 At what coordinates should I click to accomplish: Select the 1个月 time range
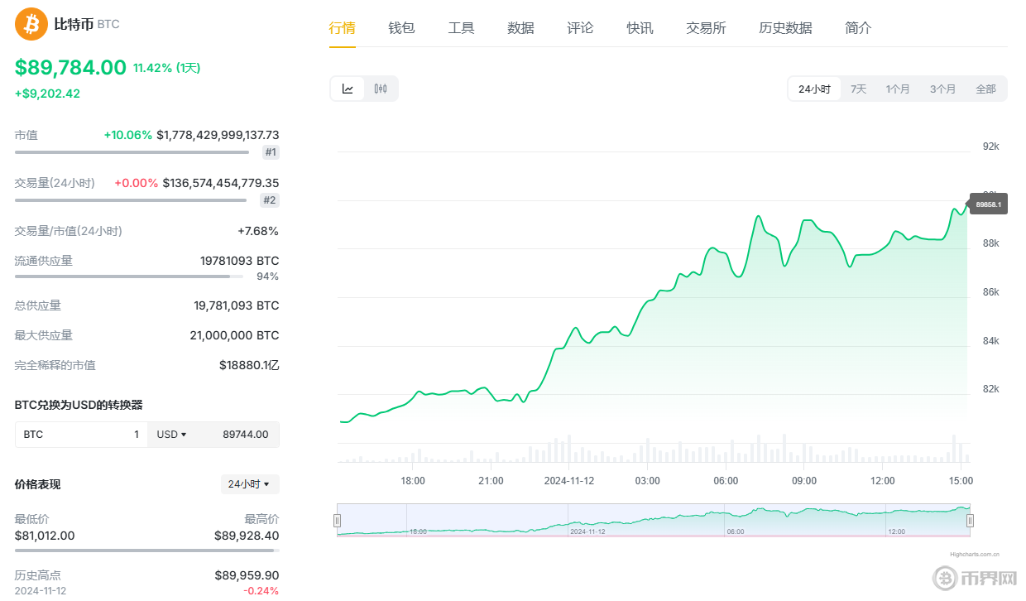pyautogui.click(x=899, y=89)
